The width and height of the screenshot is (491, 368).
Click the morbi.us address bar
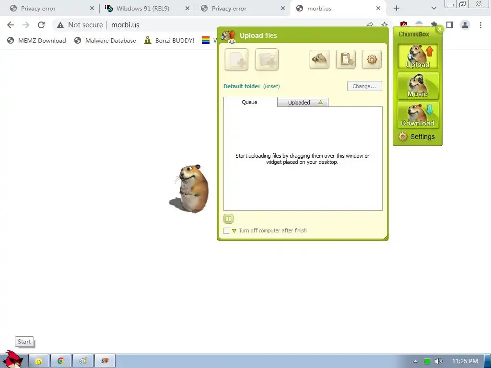coord(125,25)
